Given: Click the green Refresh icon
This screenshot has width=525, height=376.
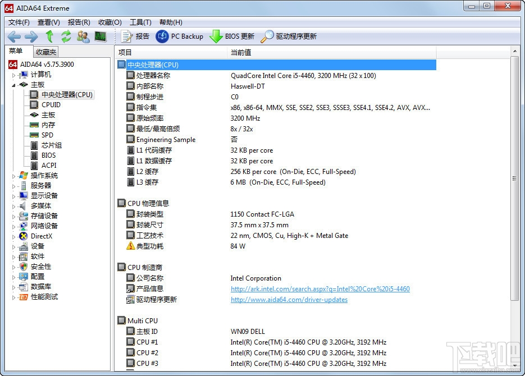Looking at the screenshot, I should point(66,36).
